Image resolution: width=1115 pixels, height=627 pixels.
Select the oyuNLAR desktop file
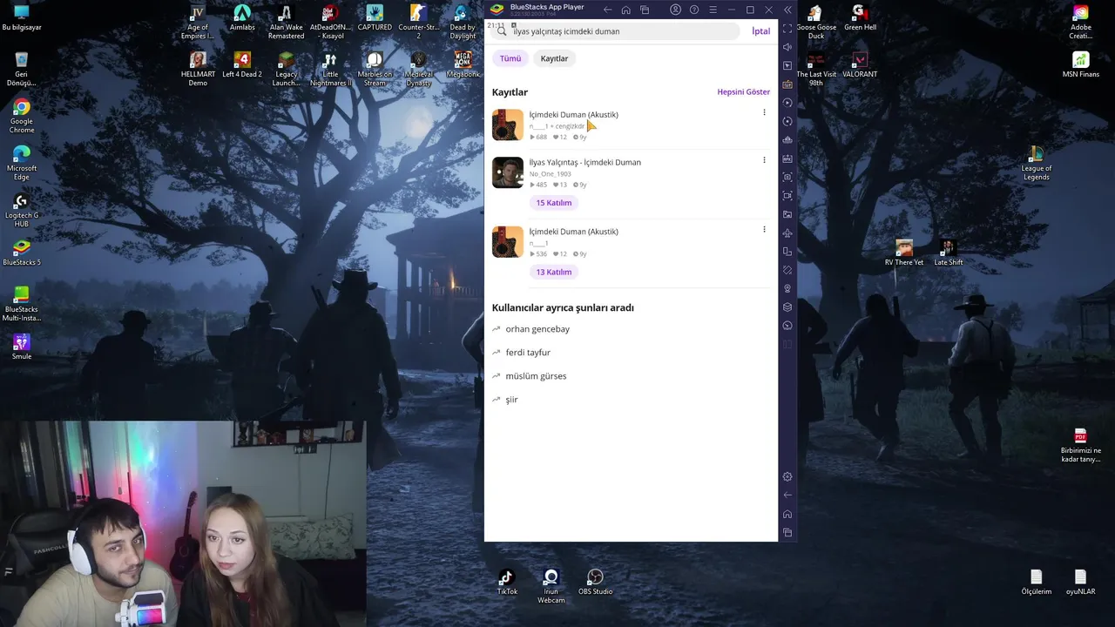[x=1080, y=583]
